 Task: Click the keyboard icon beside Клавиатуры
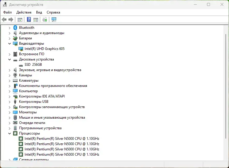(15, 80)
